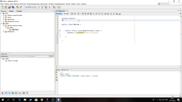Click Find Selection magnifier icon in editor toolbar
Screen dimensions: 182x102
coord(83,14)
